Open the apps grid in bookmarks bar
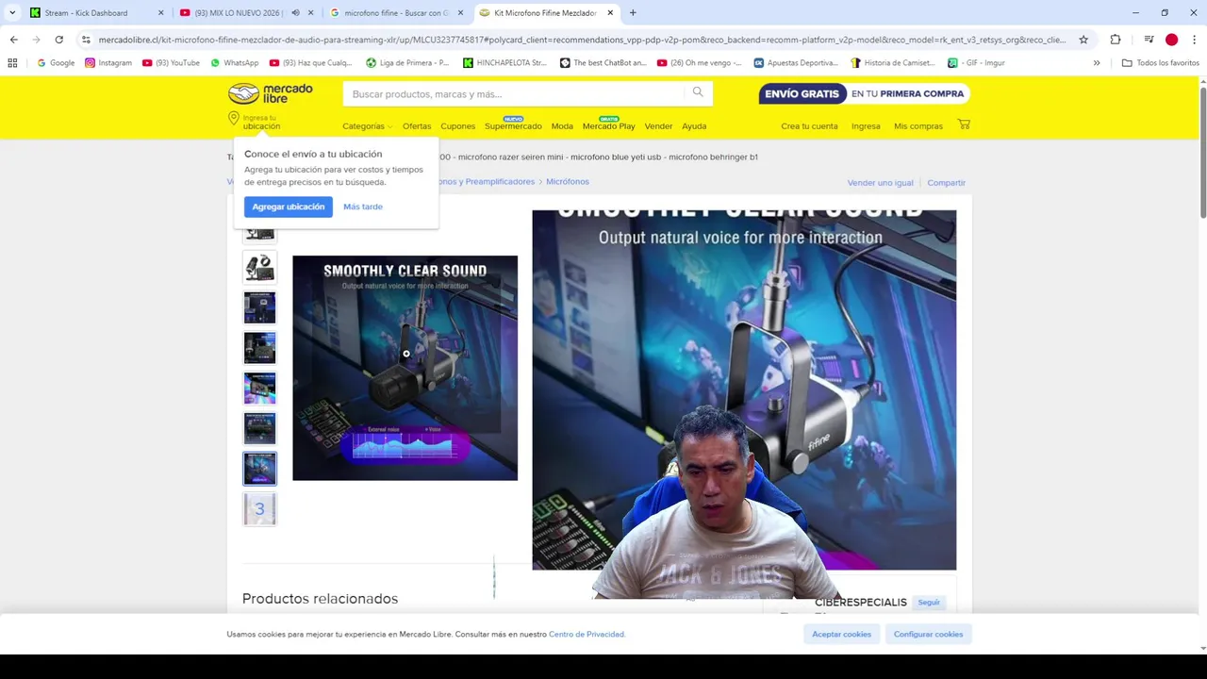The image size is (1207, 679). tap(12, 63)
